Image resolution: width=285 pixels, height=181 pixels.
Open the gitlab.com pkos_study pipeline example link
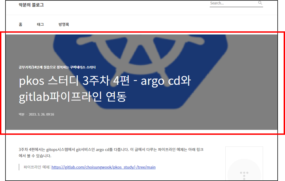click(x=103, y=167)
